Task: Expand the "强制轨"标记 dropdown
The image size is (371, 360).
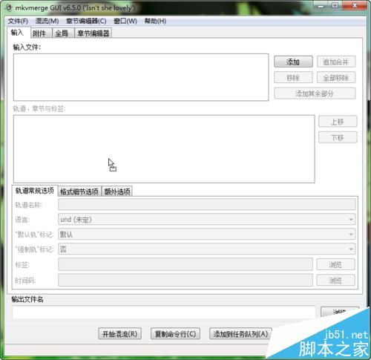Action: coord(207,249)
